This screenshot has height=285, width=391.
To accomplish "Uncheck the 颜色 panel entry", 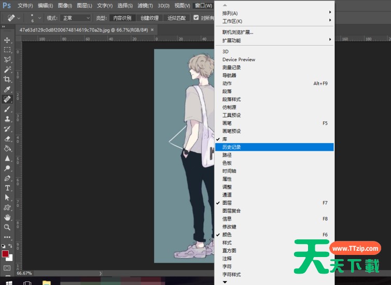I will [274, 235].
